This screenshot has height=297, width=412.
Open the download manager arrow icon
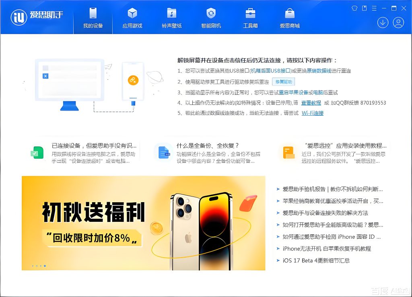pos(382,23)
